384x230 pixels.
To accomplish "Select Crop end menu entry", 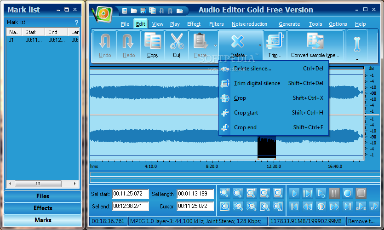I will [x=274, y=127].
